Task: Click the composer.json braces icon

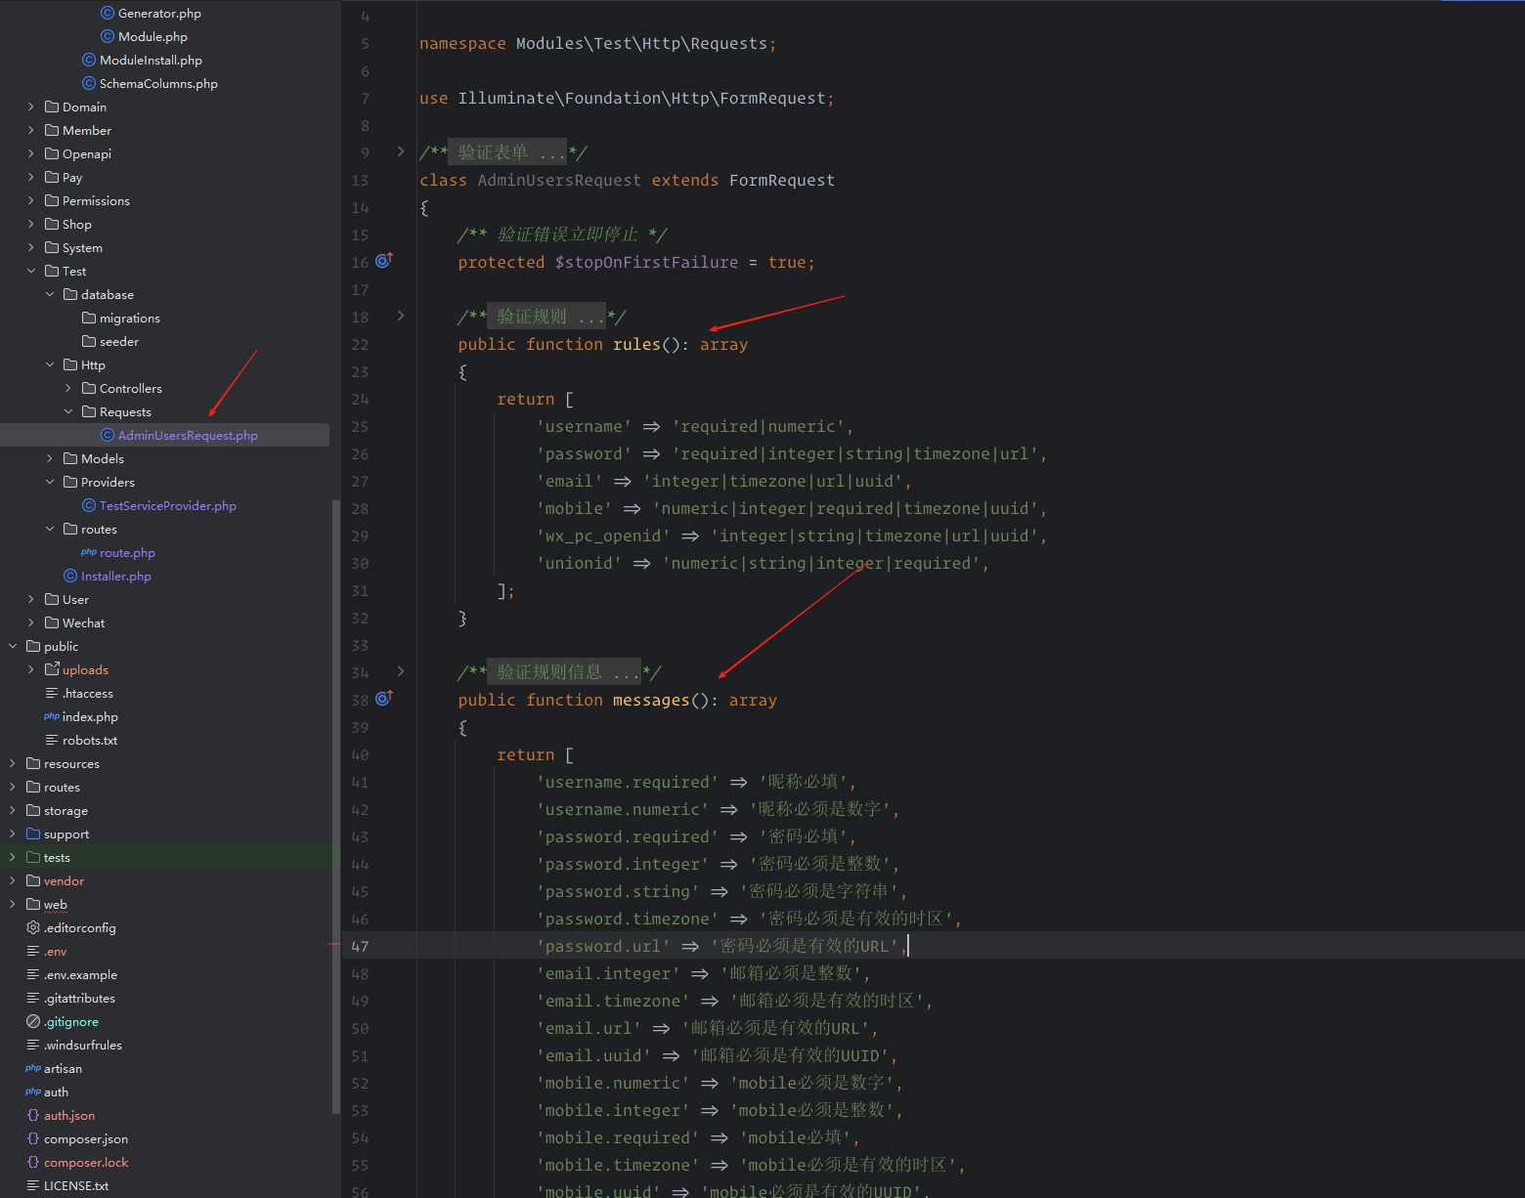Action: pos(33,1138)
